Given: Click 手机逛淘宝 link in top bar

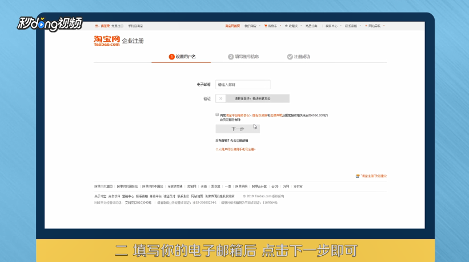Looking at the screenshot, I should point(135,26).
